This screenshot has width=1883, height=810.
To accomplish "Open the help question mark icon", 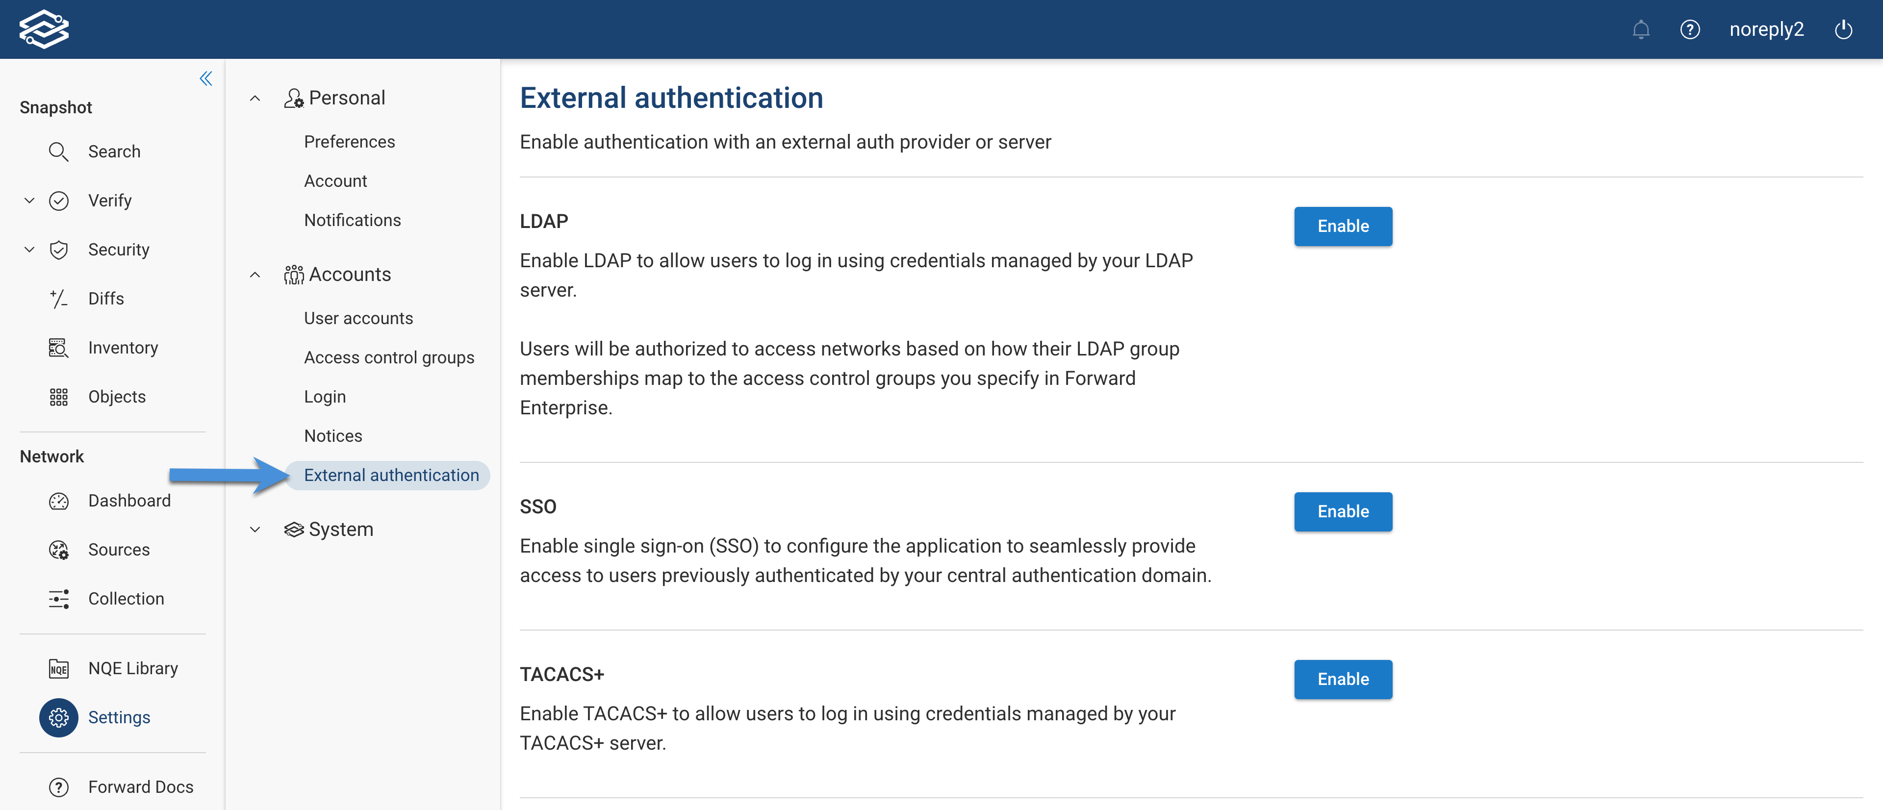I will [x=1689, y=29].
